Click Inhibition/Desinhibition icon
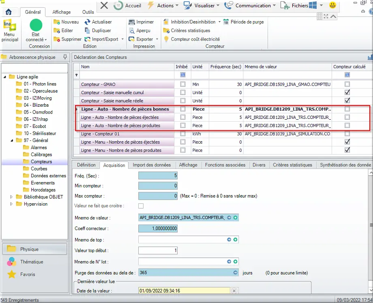The width and height of the screenshot is (373, 303). point(166,22)
